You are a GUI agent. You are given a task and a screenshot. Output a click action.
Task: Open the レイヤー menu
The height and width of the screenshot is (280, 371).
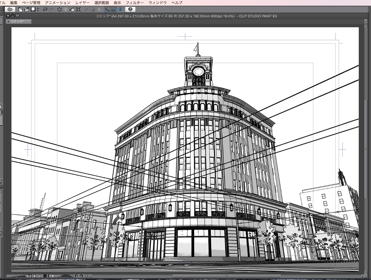pos(82,3)
